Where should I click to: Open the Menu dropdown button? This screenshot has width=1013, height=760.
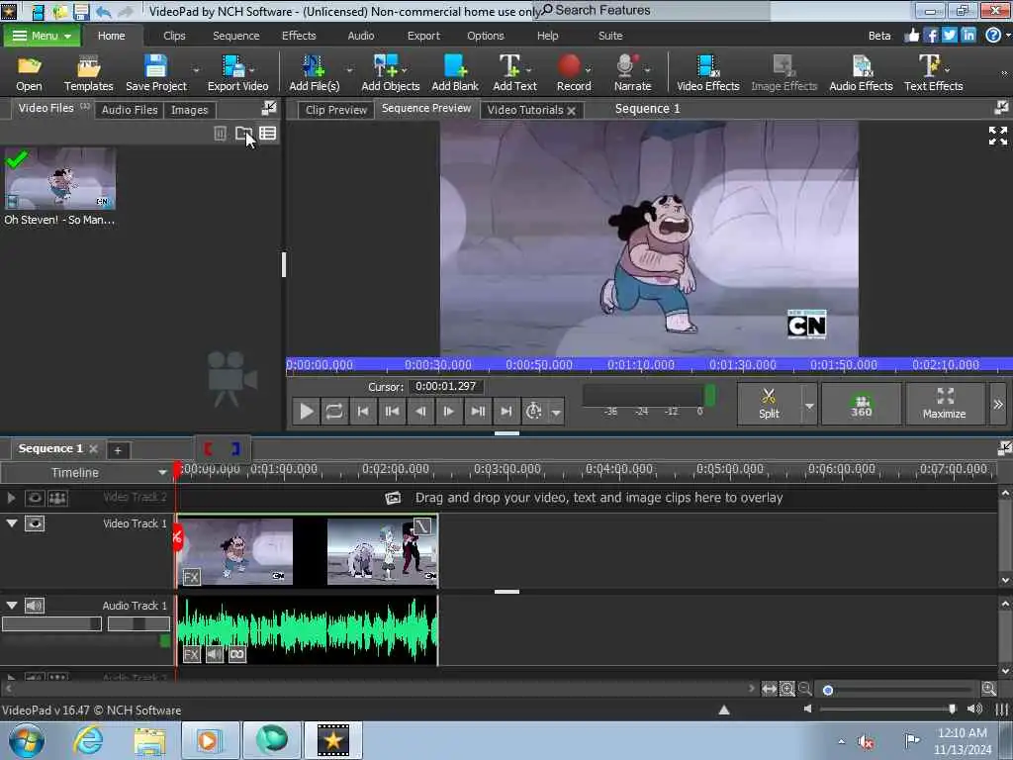(x=42, y=36)
